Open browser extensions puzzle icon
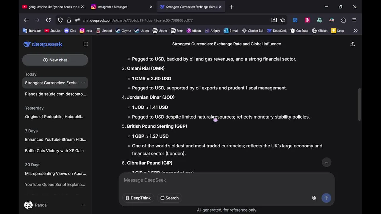This screenshot has height=214, width=381. (343, 20)
